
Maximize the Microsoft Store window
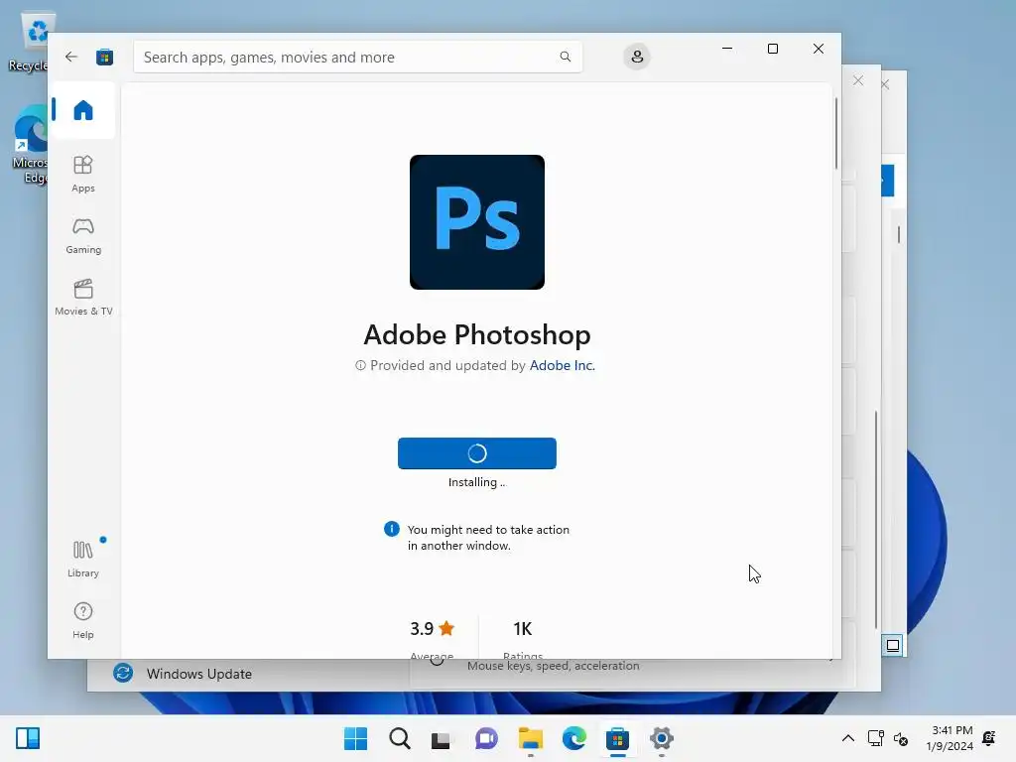pyautogui.click(x=772, y=49)
